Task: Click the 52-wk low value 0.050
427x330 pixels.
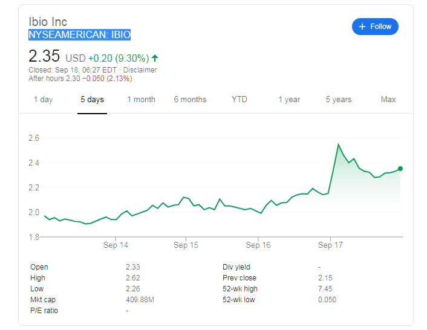Action: 327,300
